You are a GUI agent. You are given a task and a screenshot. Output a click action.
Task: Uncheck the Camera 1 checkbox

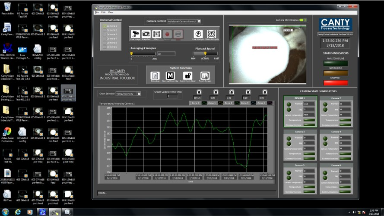pyautogui.click(x=104, y=26)
